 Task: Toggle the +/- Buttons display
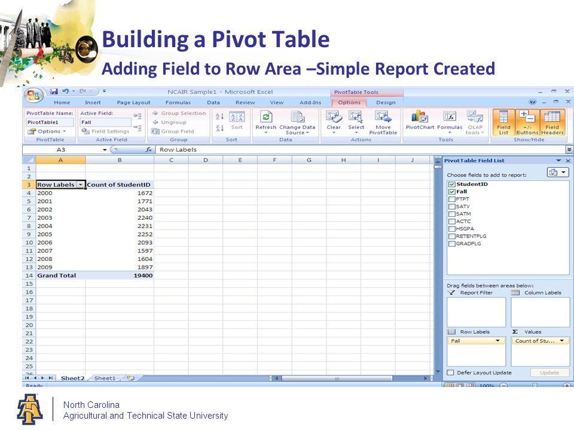(x=527, y=122)
